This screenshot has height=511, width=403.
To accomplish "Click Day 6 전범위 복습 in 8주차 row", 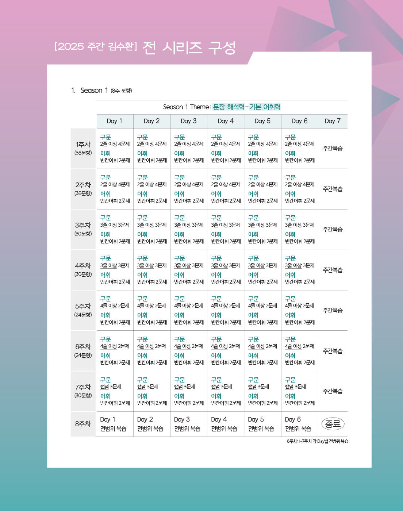I will [x=298, y=424].
